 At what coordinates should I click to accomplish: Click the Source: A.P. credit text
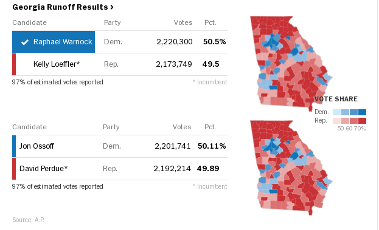28,220
